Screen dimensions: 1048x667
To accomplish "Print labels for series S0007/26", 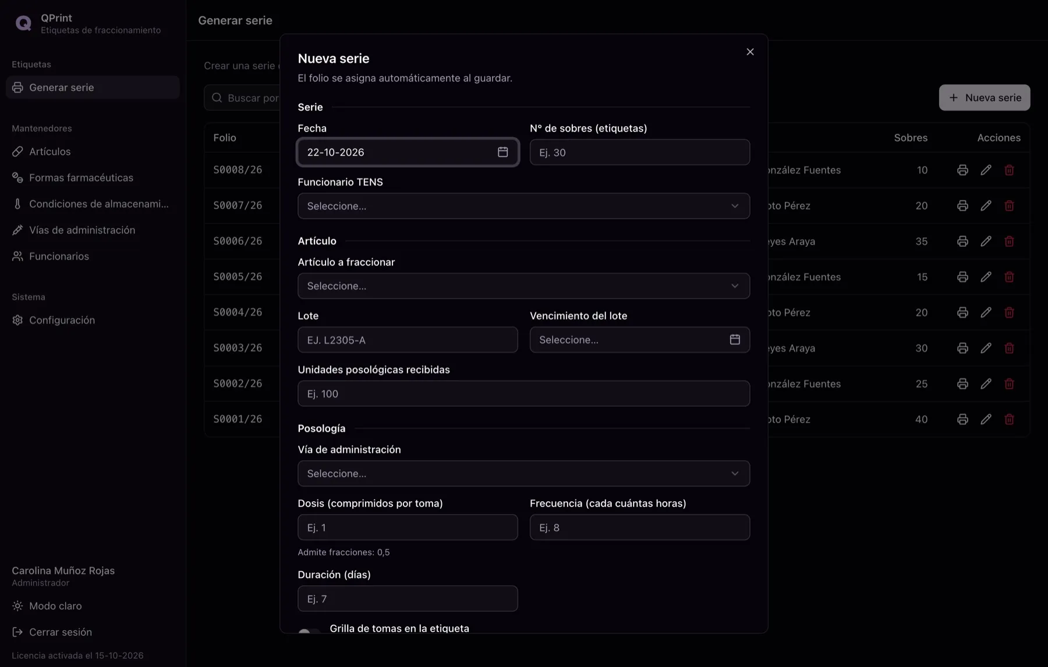I will [x=962, y=205].
